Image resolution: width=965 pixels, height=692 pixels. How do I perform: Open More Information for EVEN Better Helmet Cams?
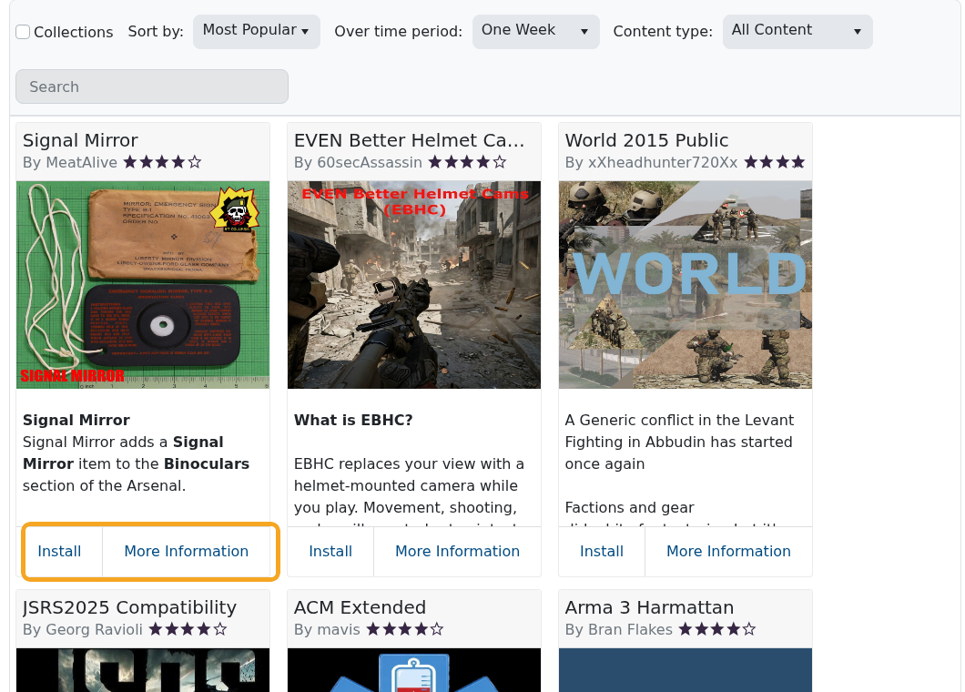click(457, 551)
